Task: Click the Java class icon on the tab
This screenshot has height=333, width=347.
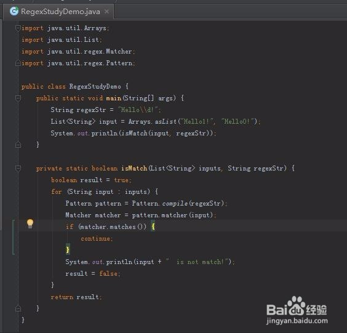Action: pos(14,11)
